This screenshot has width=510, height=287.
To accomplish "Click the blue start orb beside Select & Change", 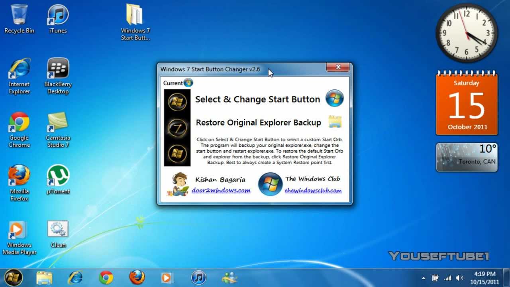I will [x=334, y=99].
